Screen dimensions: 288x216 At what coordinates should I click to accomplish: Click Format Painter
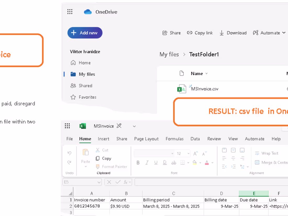(112, 167)
